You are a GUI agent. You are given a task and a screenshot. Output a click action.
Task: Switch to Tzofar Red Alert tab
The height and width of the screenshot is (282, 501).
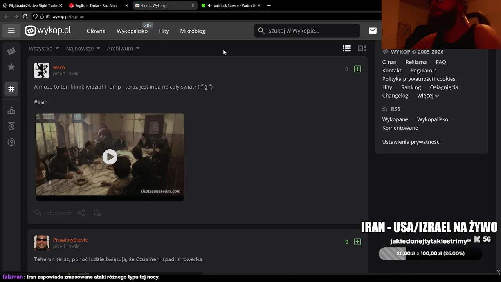(x=99, y=5)
